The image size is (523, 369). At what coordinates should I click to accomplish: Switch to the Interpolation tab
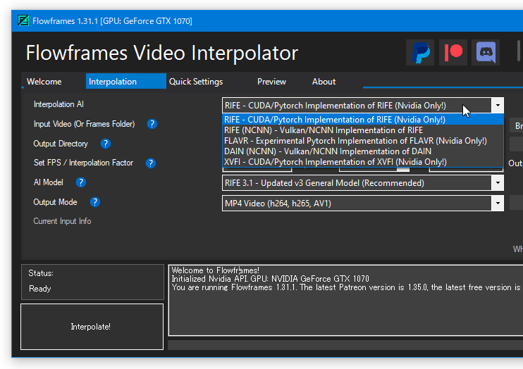click(125, 81)
